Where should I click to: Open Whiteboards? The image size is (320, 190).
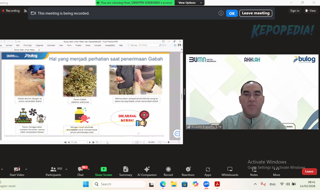coord(229,169)
